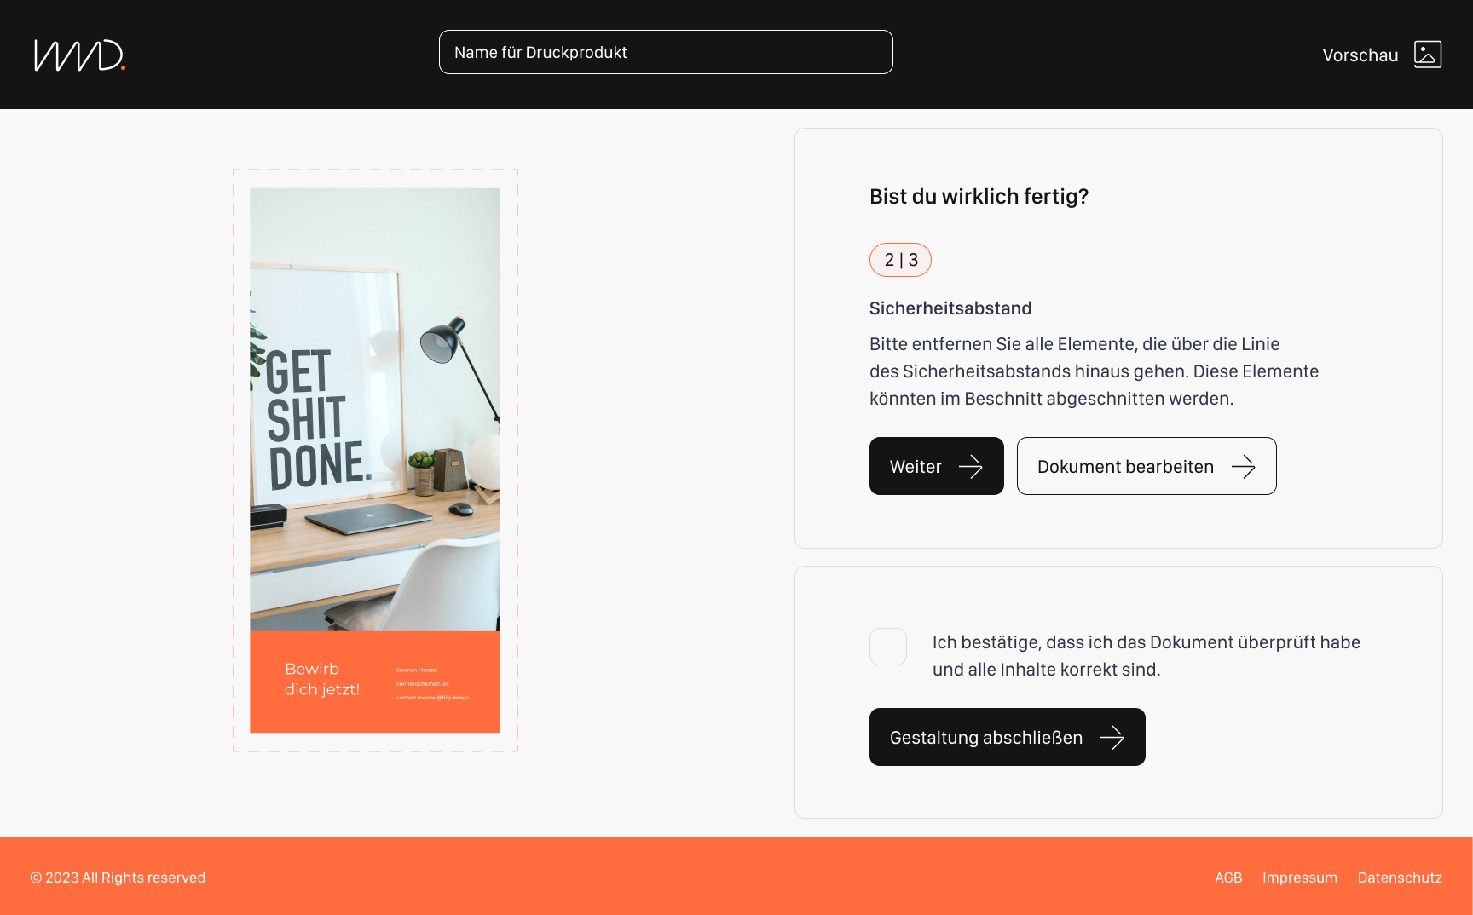The image size is (1473, 915).
Task: Open the Datenschutz footer link
Action: click(1400, 878)
